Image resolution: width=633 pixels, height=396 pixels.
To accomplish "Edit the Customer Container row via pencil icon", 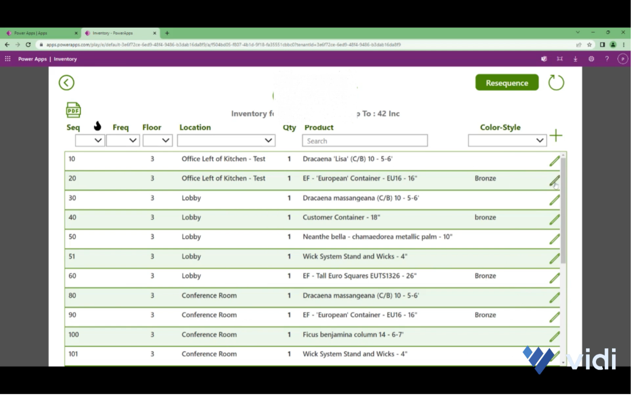I will (x=554, y=219).
